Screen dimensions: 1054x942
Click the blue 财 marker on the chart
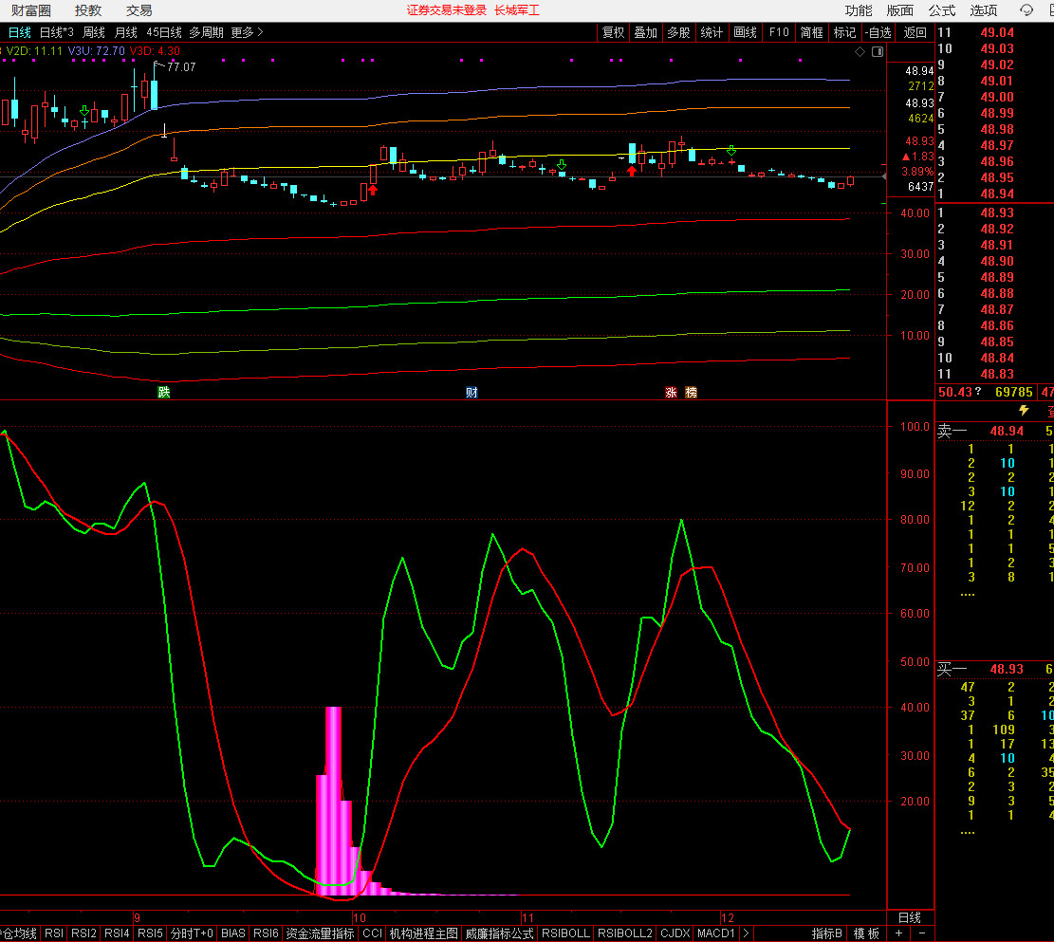tap(472, 392)
